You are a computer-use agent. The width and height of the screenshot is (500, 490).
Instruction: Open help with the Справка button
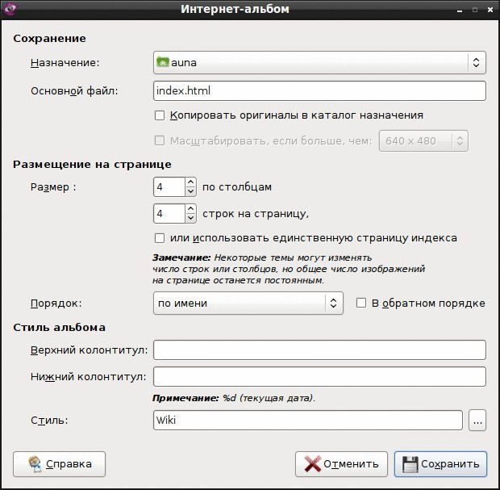60,464
